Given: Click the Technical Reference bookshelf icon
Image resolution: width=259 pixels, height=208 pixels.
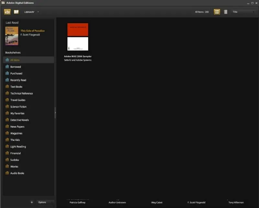Looking at the screenshot, I should pyautogui.click(x=7, y=93).
